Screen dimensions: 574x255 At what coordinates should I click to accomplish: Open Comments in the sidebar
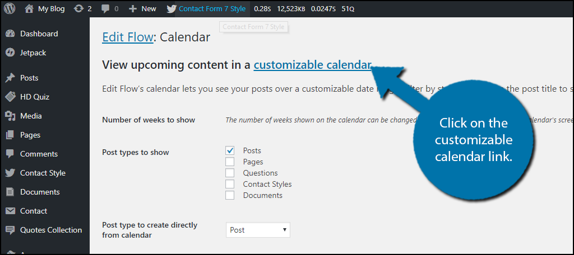(39, 154)
